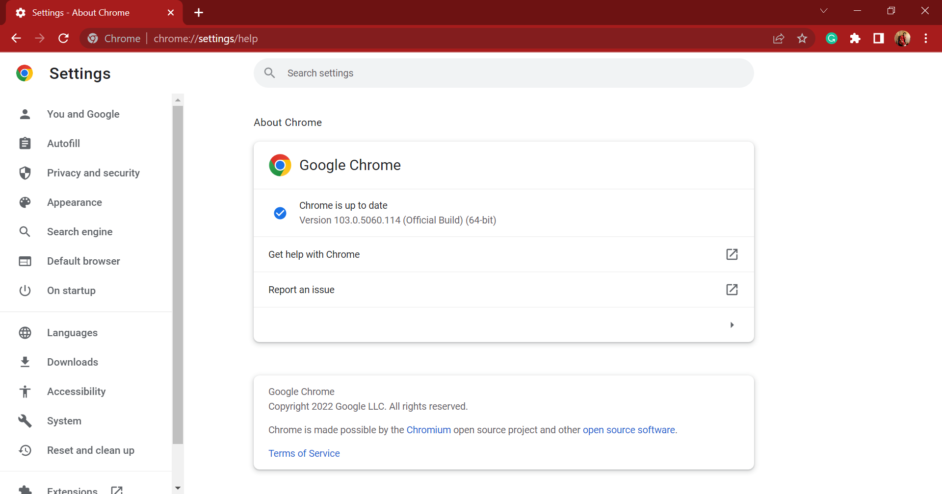
Task: Open Search engine settings
Action: 79,232
